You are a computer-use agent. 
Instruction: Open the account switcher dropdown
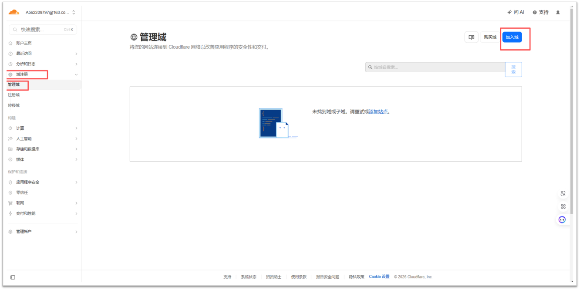(x=50, y=13)
